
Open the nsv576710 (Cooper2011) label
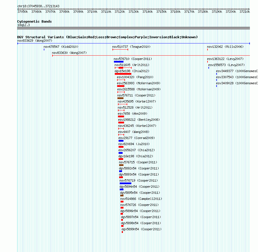pos(133,59)
